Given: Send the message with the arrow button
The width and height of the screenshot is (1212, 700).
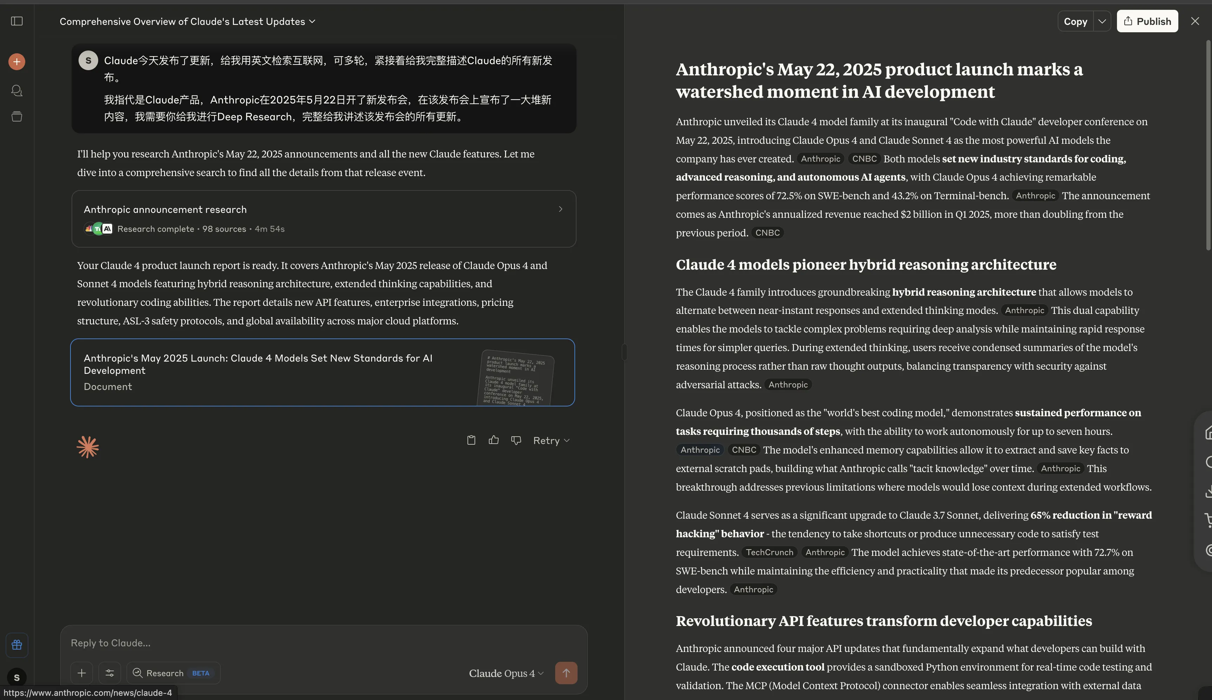Looking at the screenshot, I should point(566,673).
